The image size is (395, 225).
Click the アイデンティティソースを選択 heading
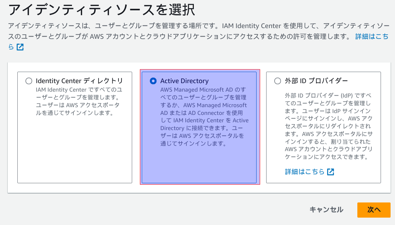[x=102, y=10]
